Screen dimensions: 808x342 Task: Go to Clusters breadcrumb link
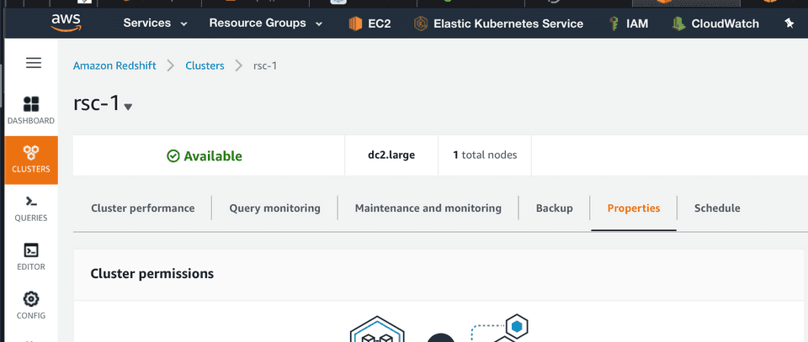[205, 66]
